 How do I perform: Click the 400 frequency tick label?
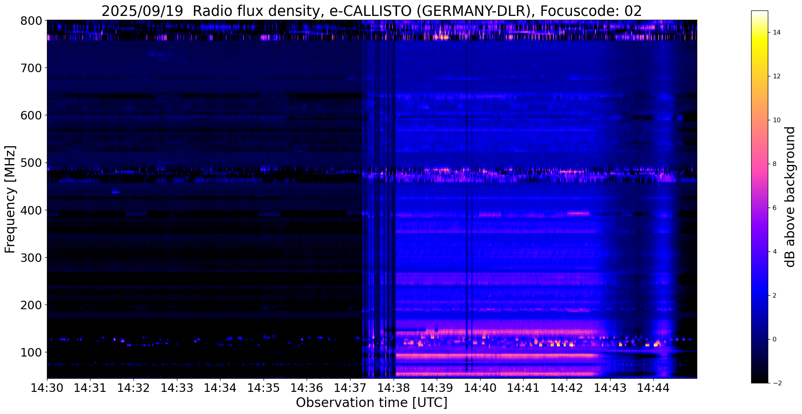(31, 210)
